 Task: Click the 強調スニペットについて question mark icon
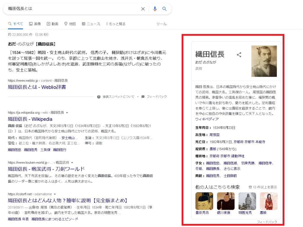(x=99, y=97)
